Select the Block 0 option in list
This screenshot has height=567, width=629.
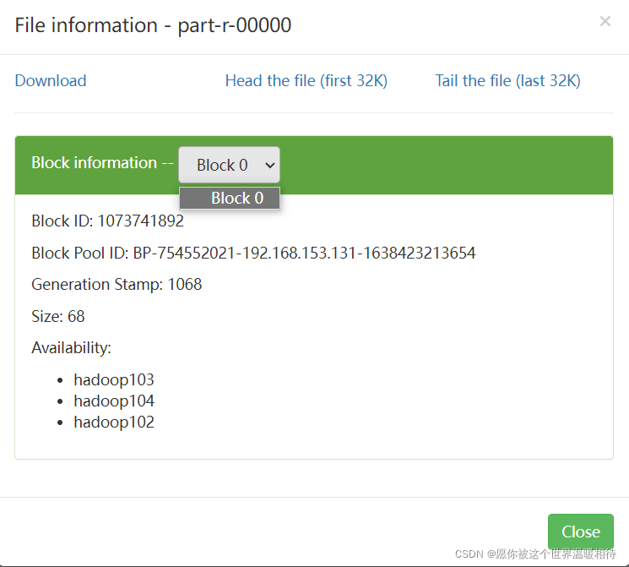230,198
